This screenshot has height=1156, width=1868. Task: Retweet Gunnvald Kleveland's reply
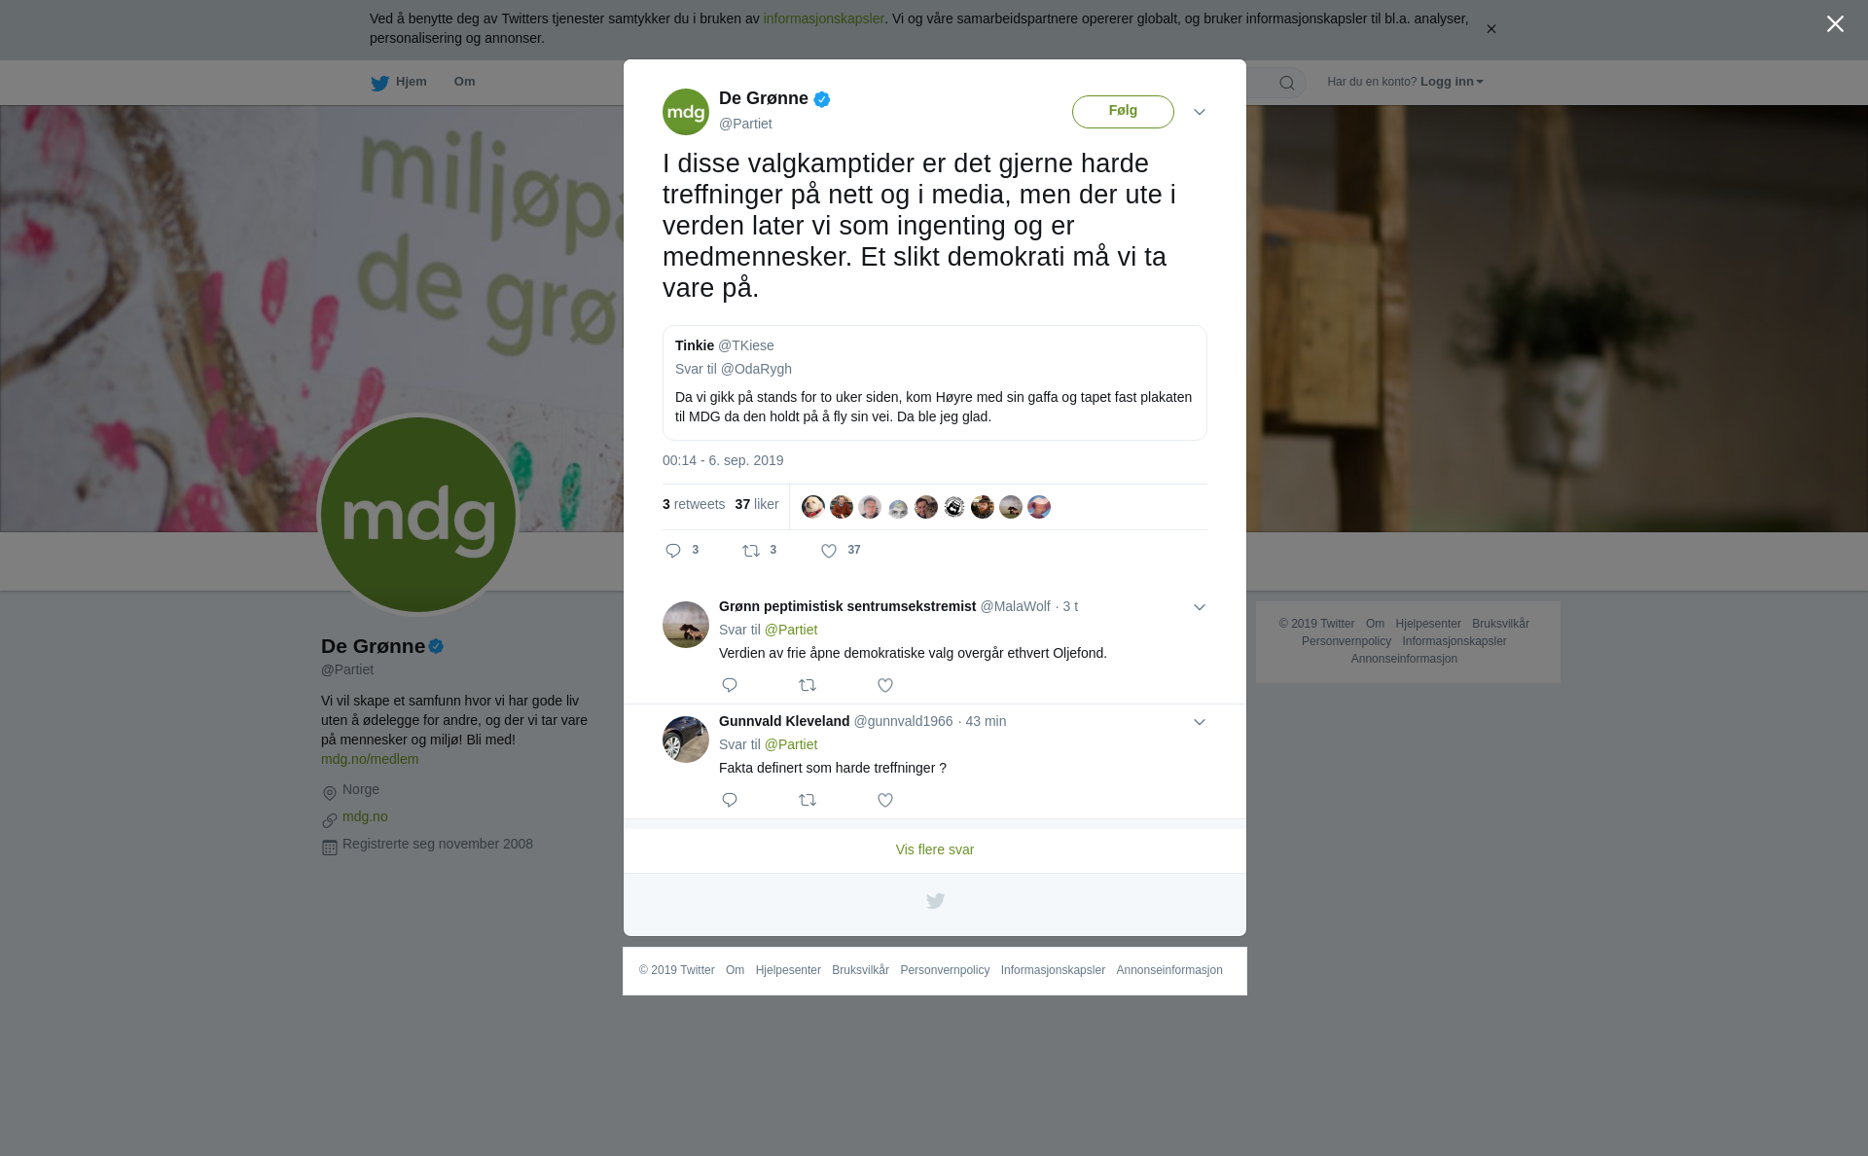[808, 800]
